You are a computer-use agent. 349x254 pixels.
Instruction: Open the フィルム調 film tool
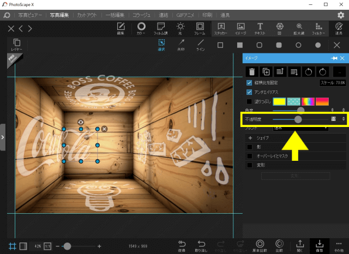coord(161,28)
